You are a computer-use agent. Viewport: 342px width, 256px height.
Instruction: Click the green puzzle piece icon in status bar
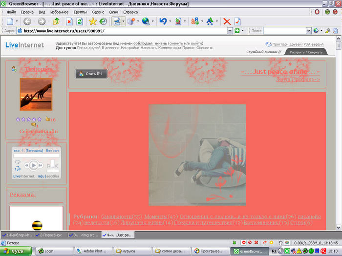tap(234, 242)
